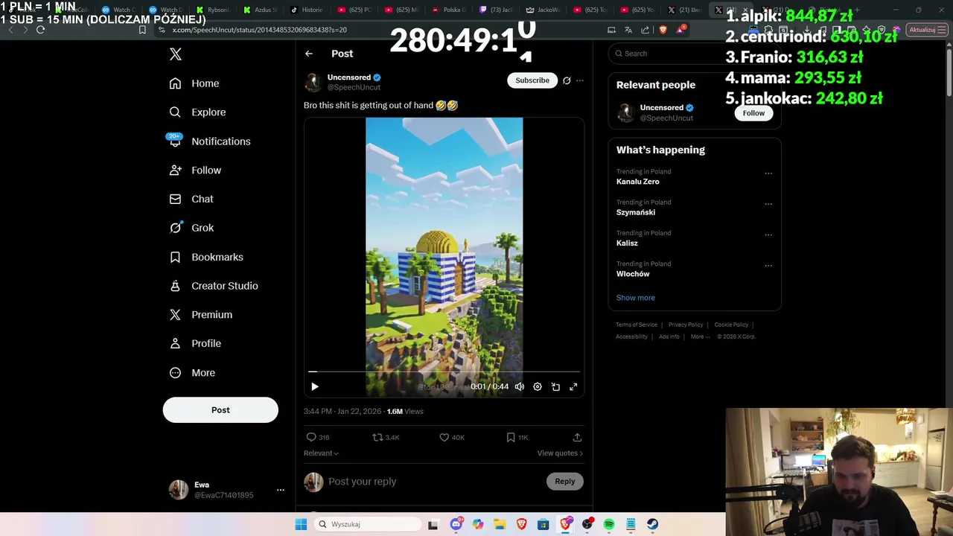Image resolution: width=953 pixels, height=536 pixels.
Task: Open the post's three-dot options menu
Action: click(580, 80)
